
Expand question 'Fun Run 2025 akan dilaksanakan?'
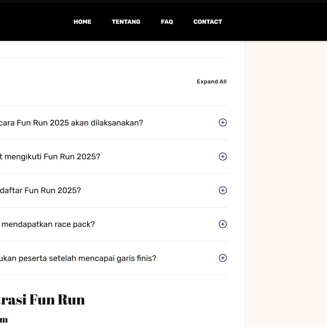pyautogui.click(x=71, y=123)
